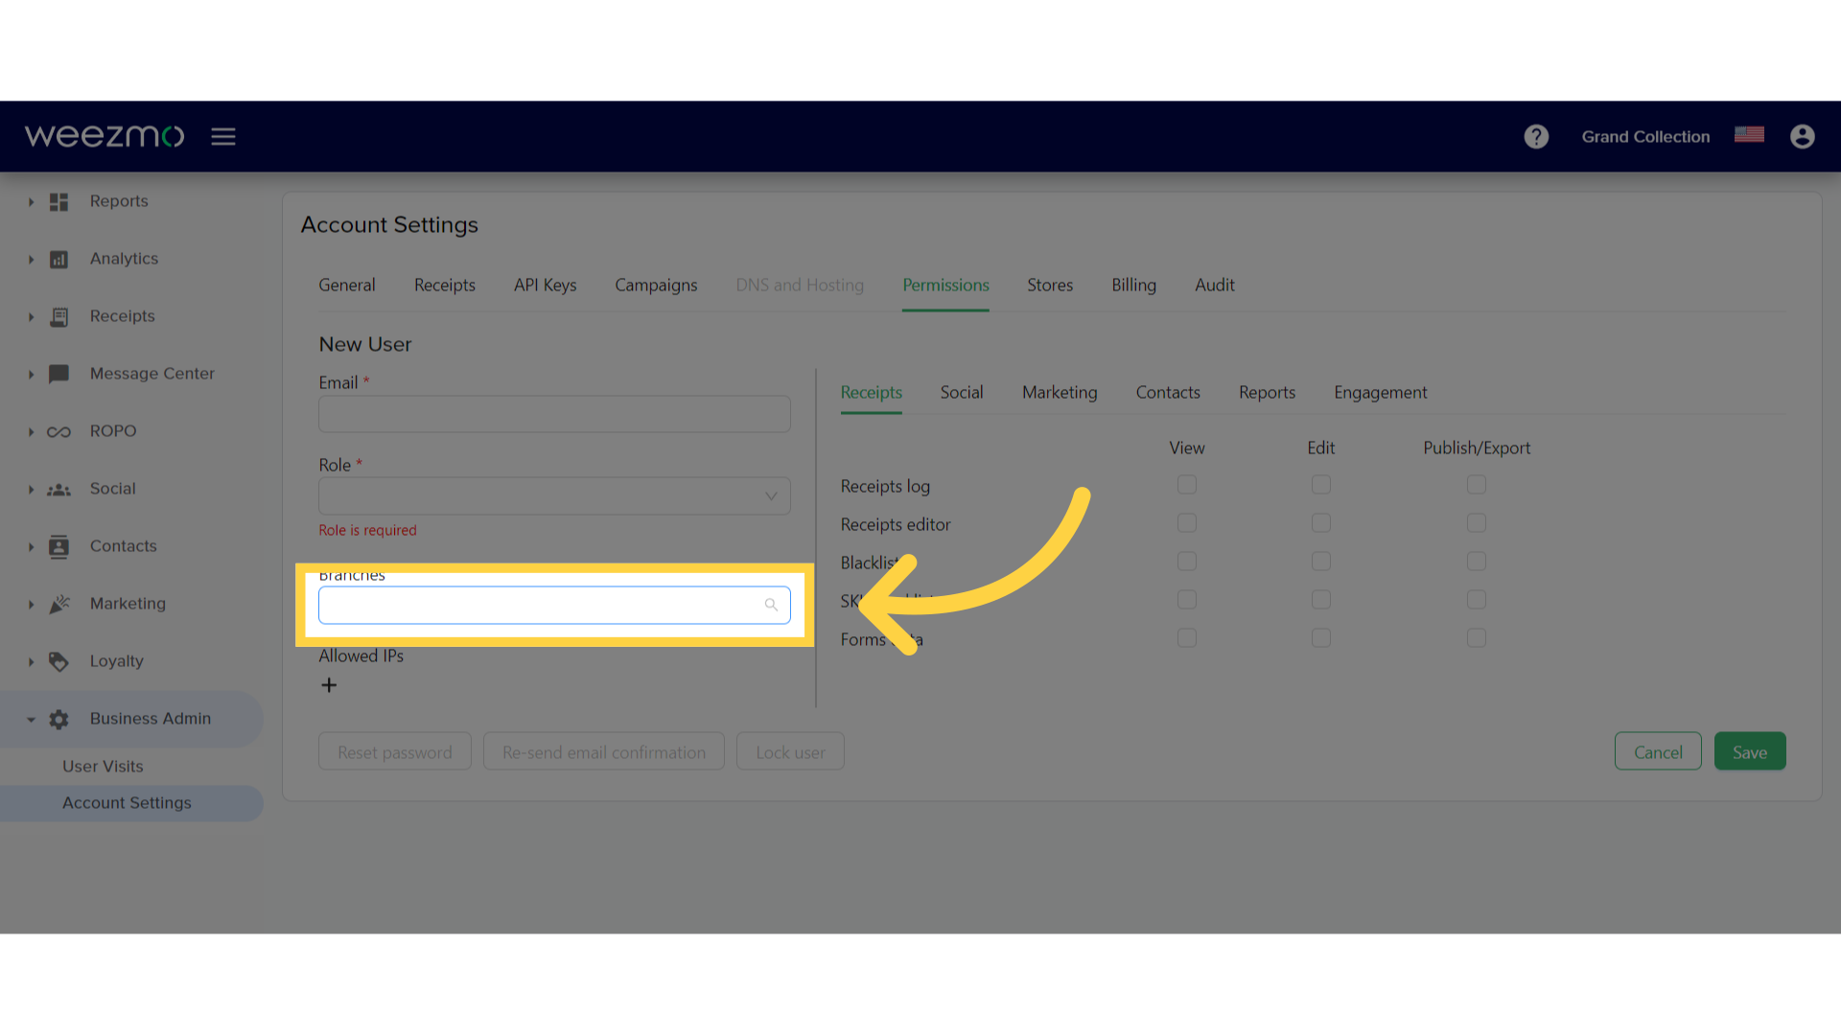Click the search icon in Branches field
Image resolution: width=1841 pixels, height=1035 pixels.
(x=771, y=605)
